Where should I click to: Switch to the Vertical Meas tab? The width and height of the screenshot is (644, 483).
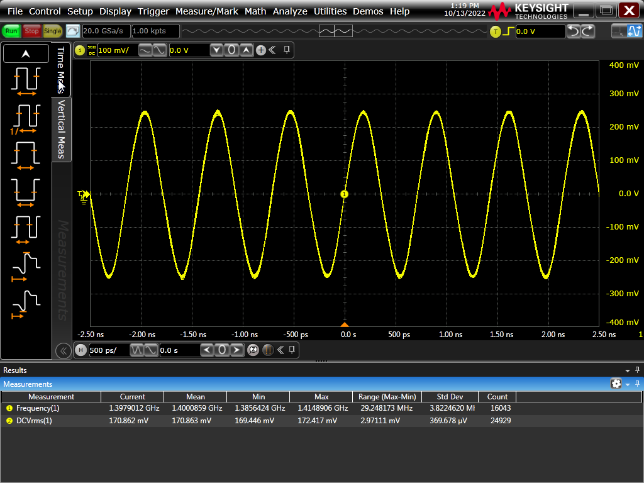pyautogui.click(x=62, y=129)
